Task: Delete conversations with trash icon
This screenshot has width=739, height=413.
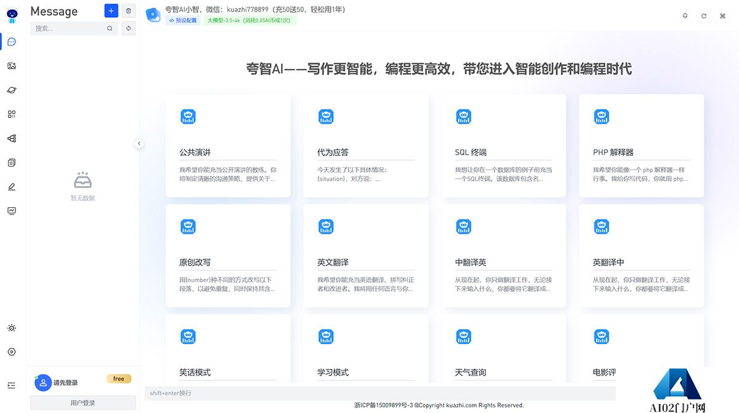Action: tap(128, 10)
